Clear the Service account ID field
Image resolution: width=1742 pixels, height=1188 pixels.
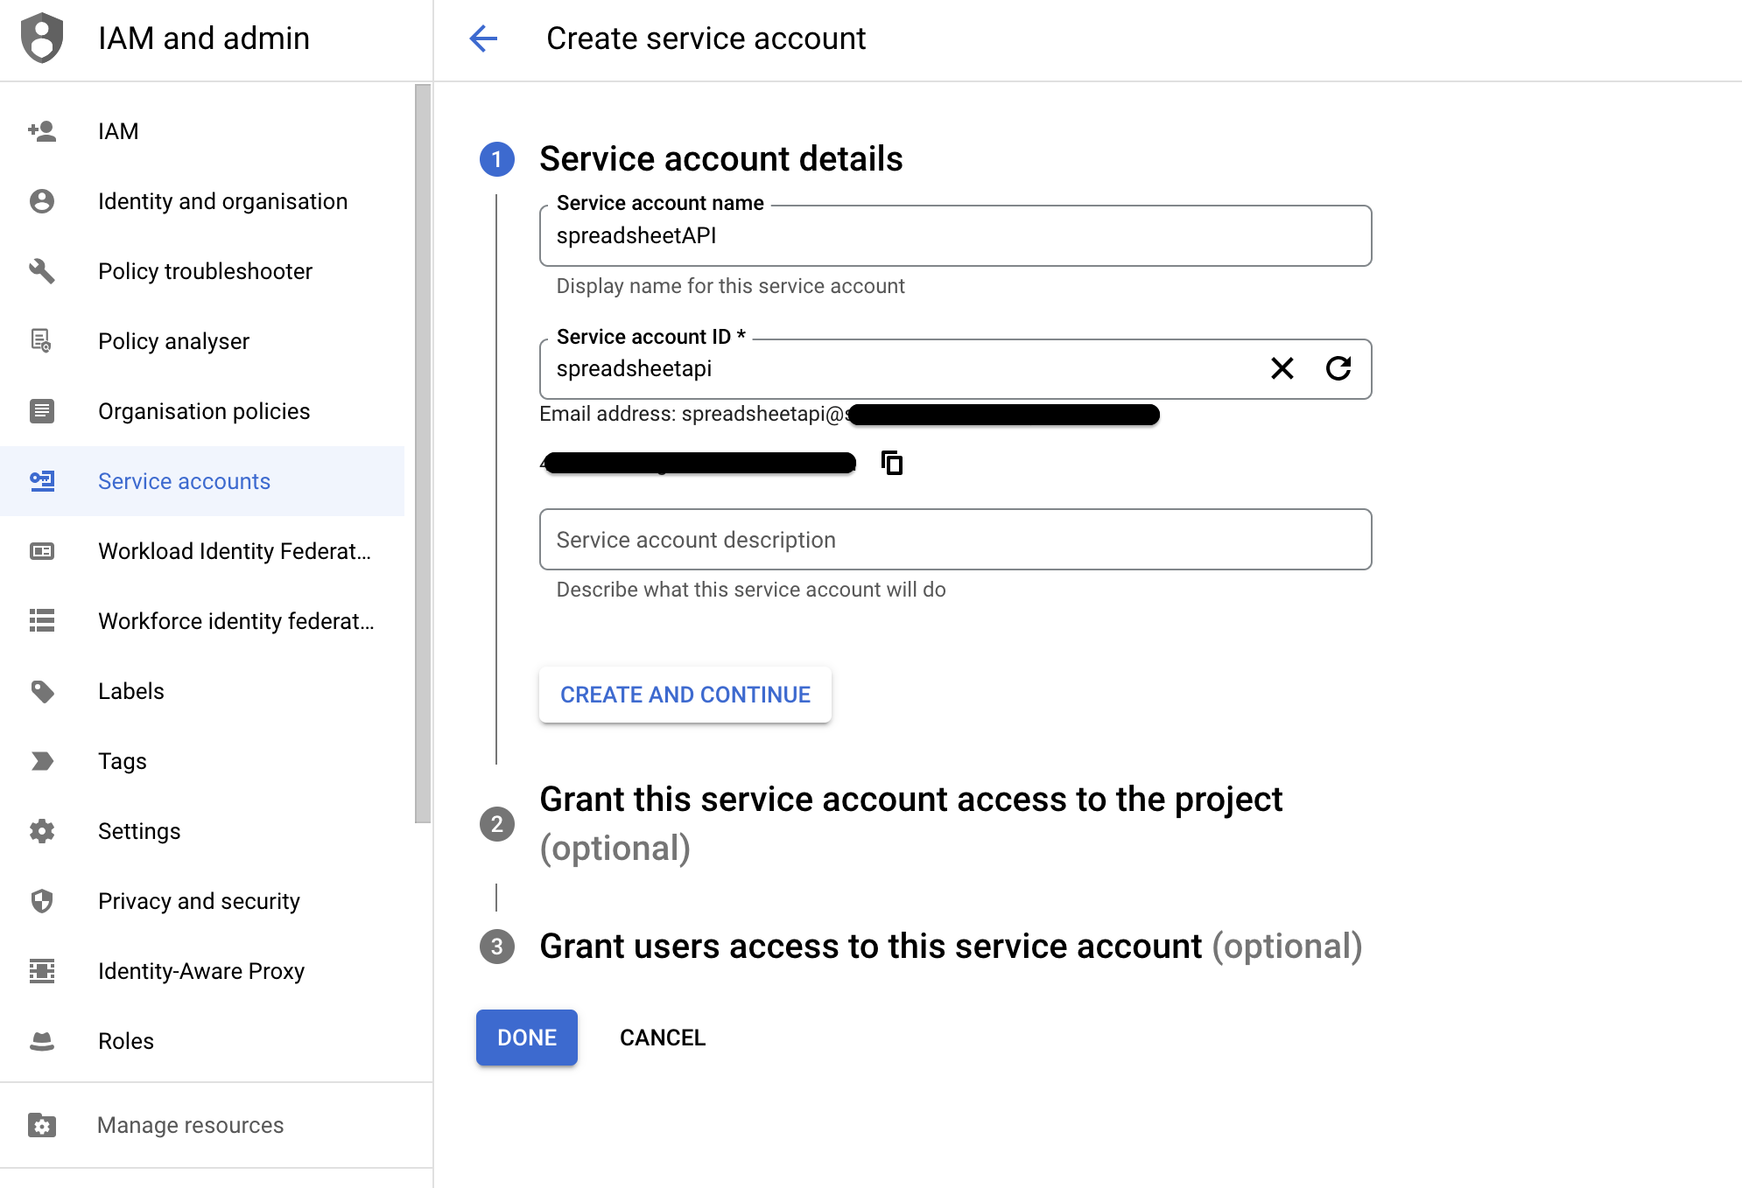pyautogui.click(x=1282, y=369)
